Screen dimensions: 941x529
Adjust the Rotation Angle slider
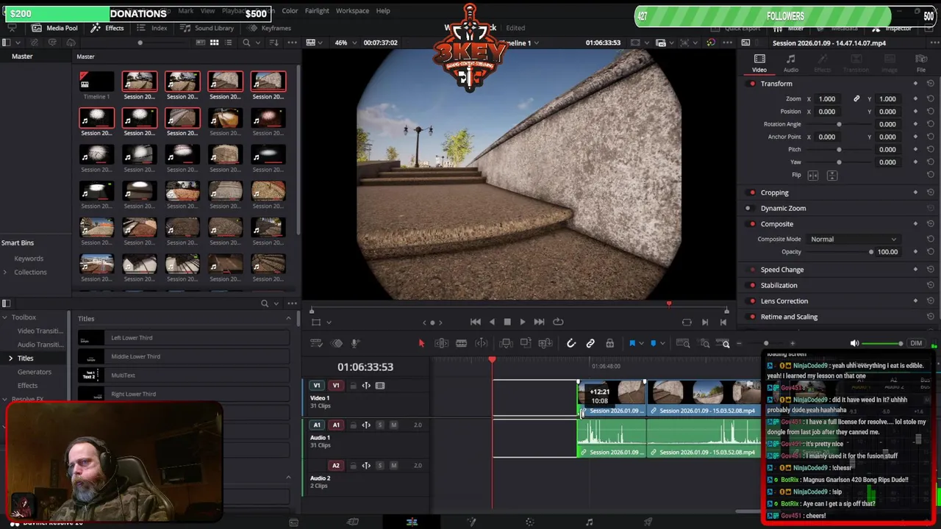[839, 124]
